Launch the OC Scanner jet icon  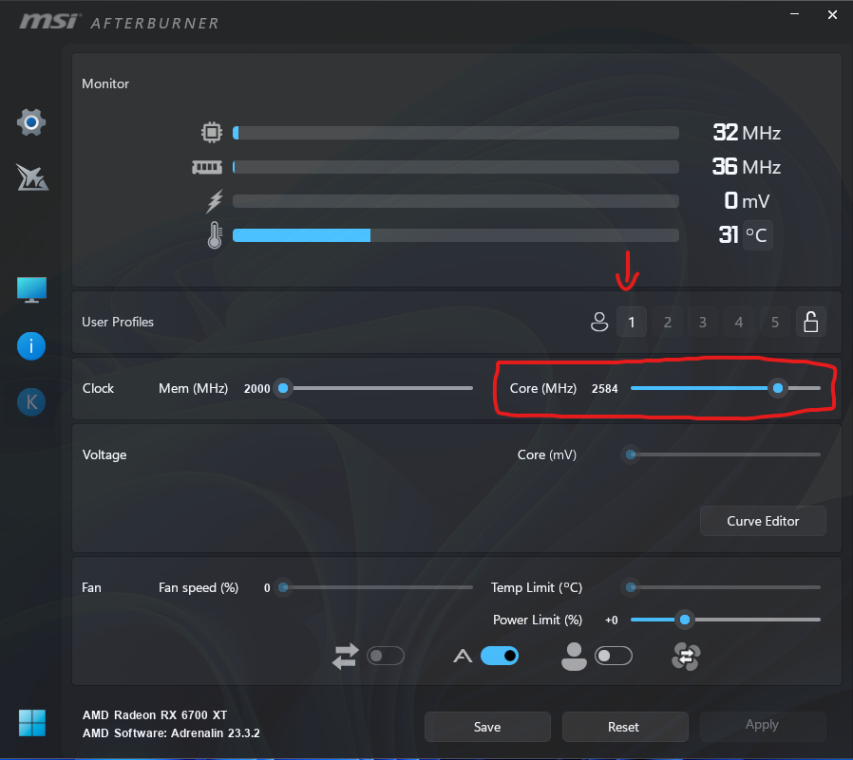point(31,177)
